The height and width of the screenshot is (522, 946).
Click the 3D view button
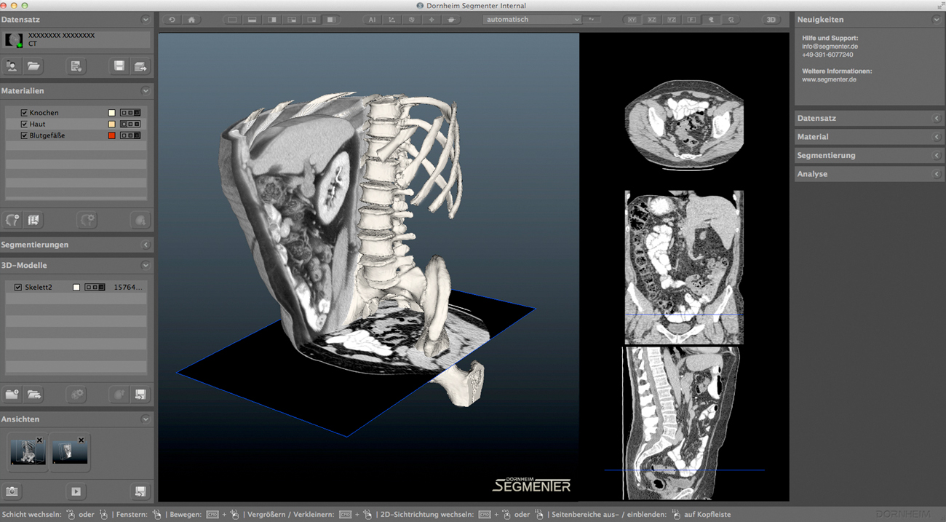pyautogui.click(x=771, y=20)
